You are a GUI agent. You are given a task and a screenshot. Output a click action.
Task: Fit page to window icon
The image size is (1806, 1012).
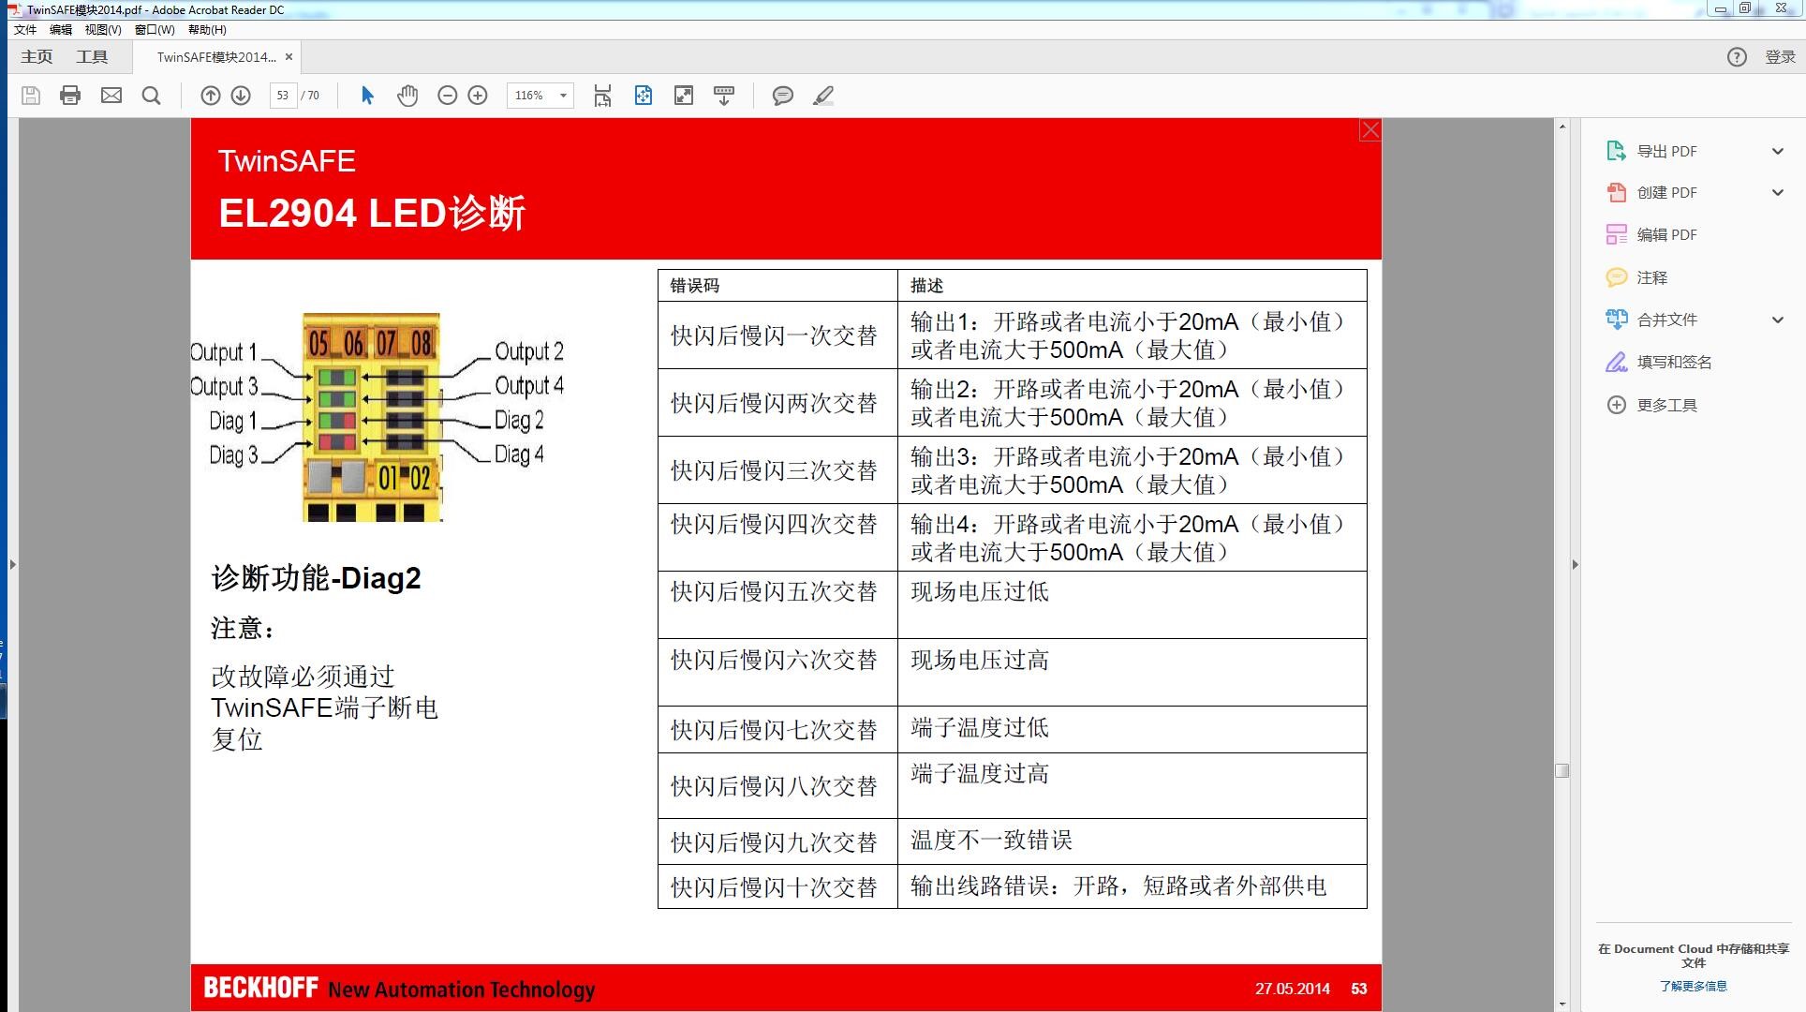pos(644,96)
